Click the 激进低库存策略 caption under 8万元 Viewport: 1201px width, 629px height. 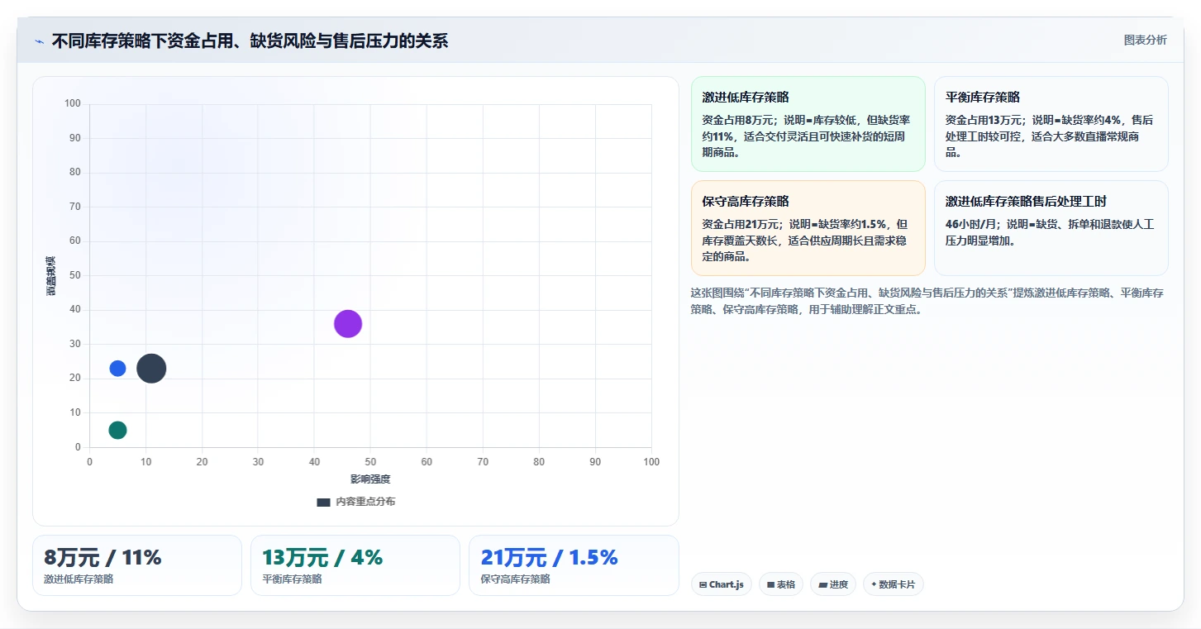[x=79, y=579]
